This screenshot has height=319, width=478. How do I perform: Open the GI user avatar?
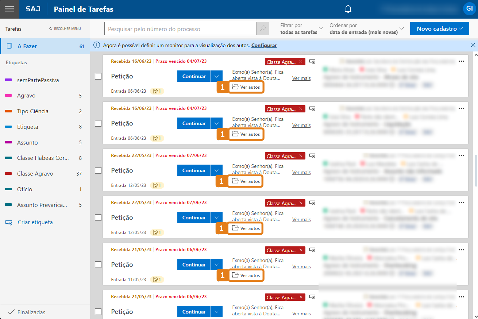pos(469,9)
